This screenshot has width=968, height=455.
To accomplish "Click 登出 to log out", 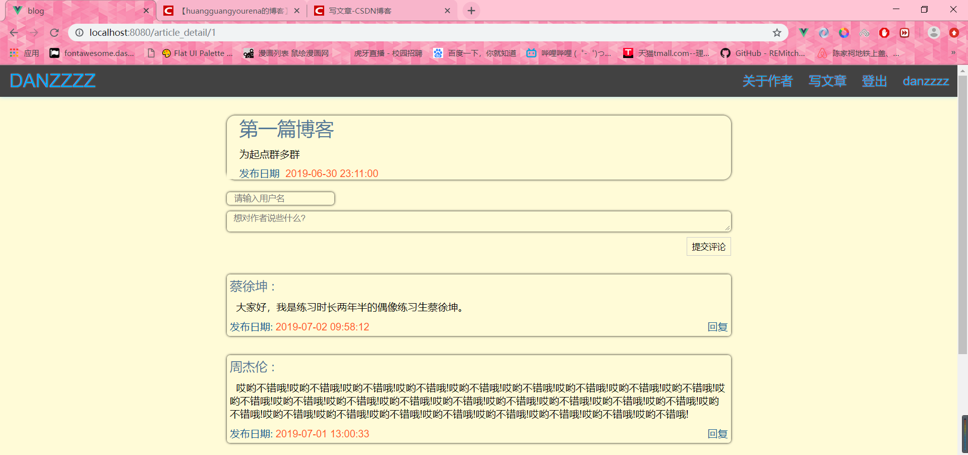I will [874, 81].
